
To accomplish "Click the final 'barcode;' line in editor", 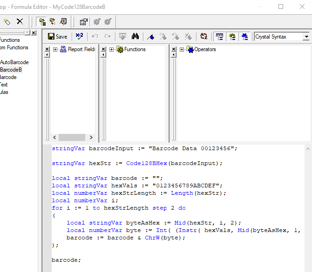I will click(66, 260).
